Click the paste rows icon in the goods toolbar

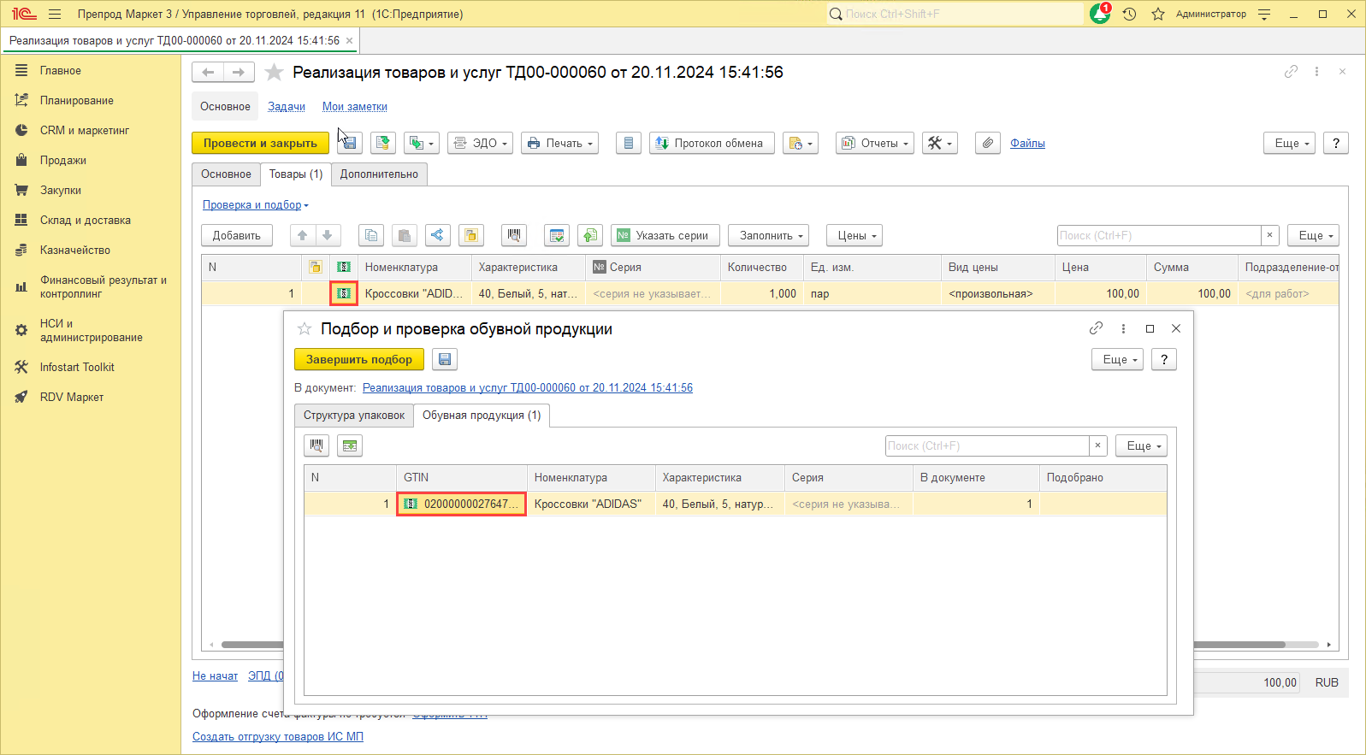tap(405, 236)
